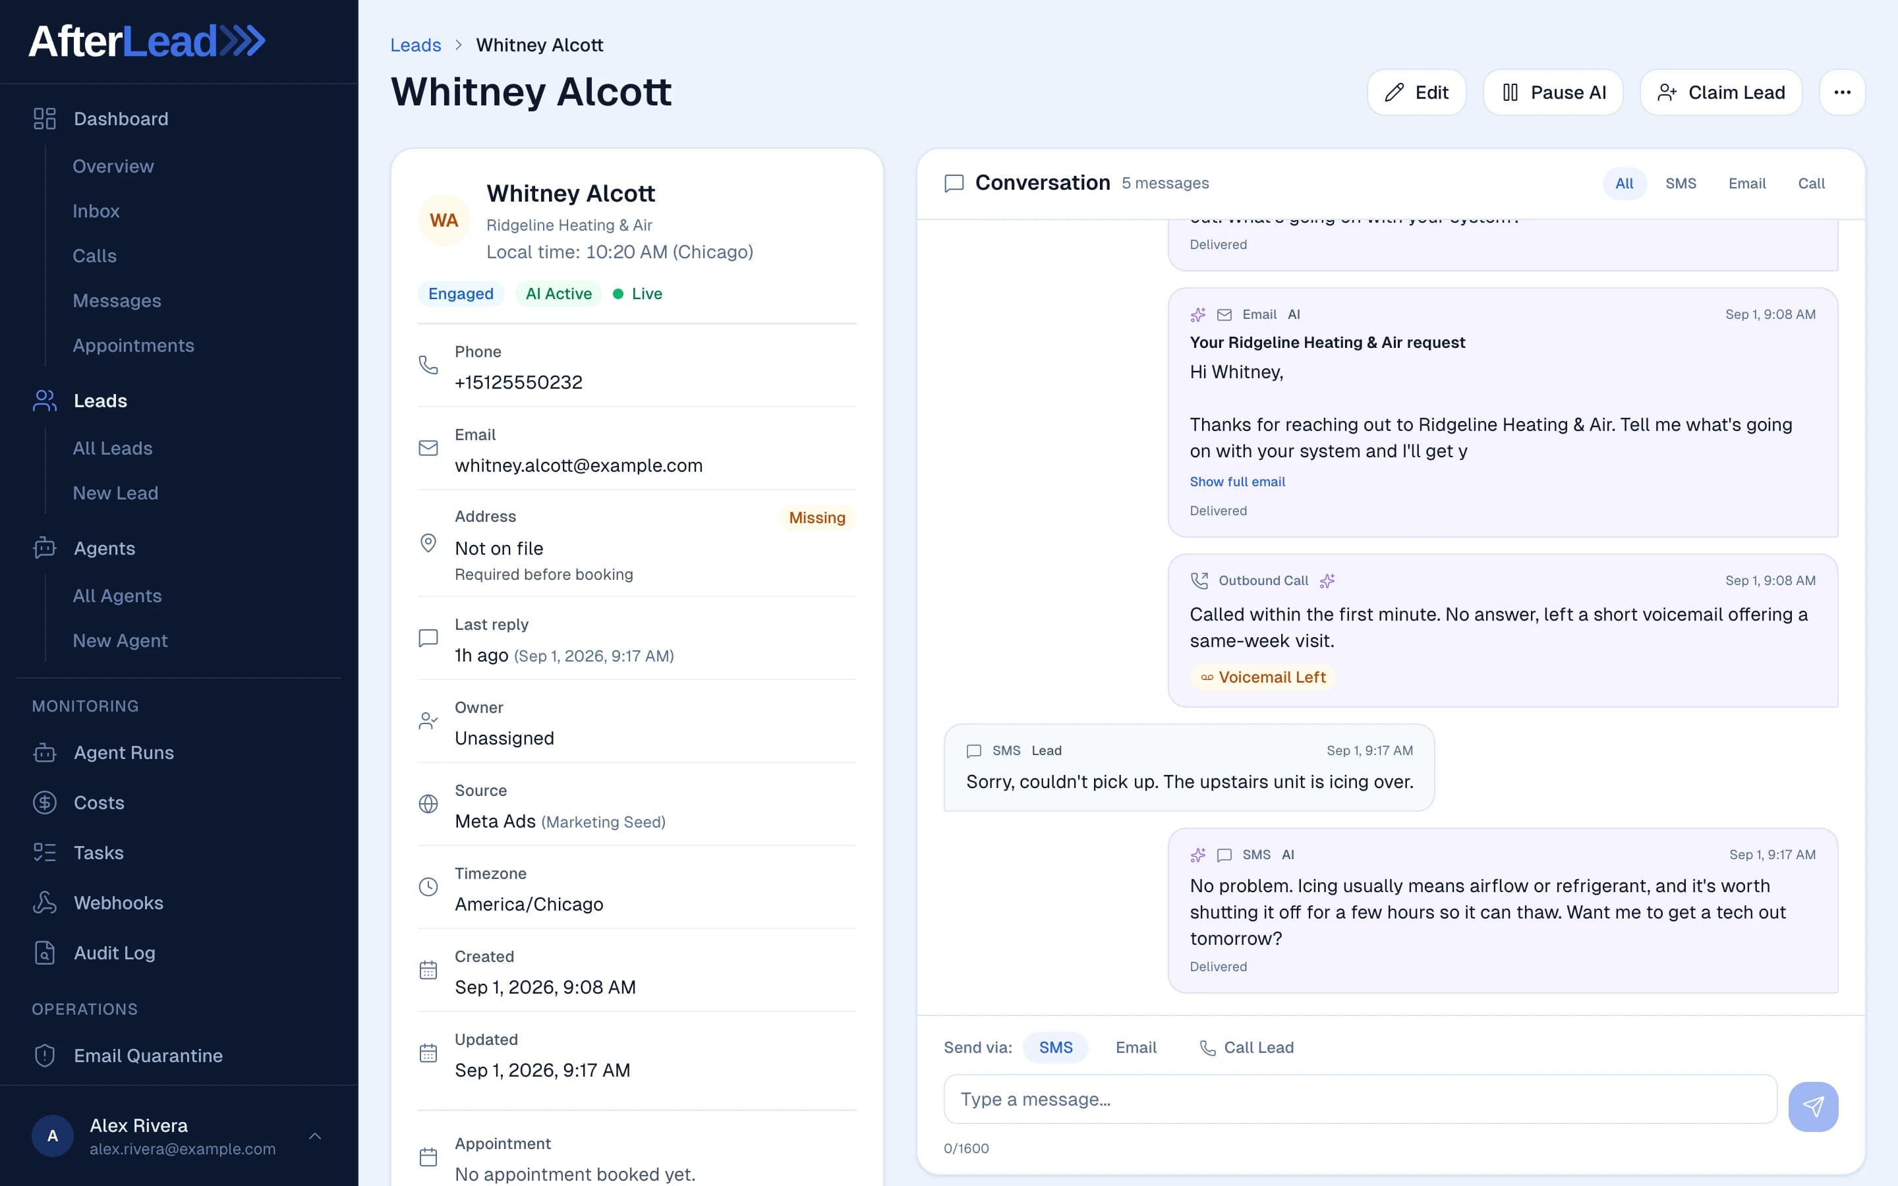
Task: Click the lead SMS about upstairs unit icing
Action: point(1189,767)
